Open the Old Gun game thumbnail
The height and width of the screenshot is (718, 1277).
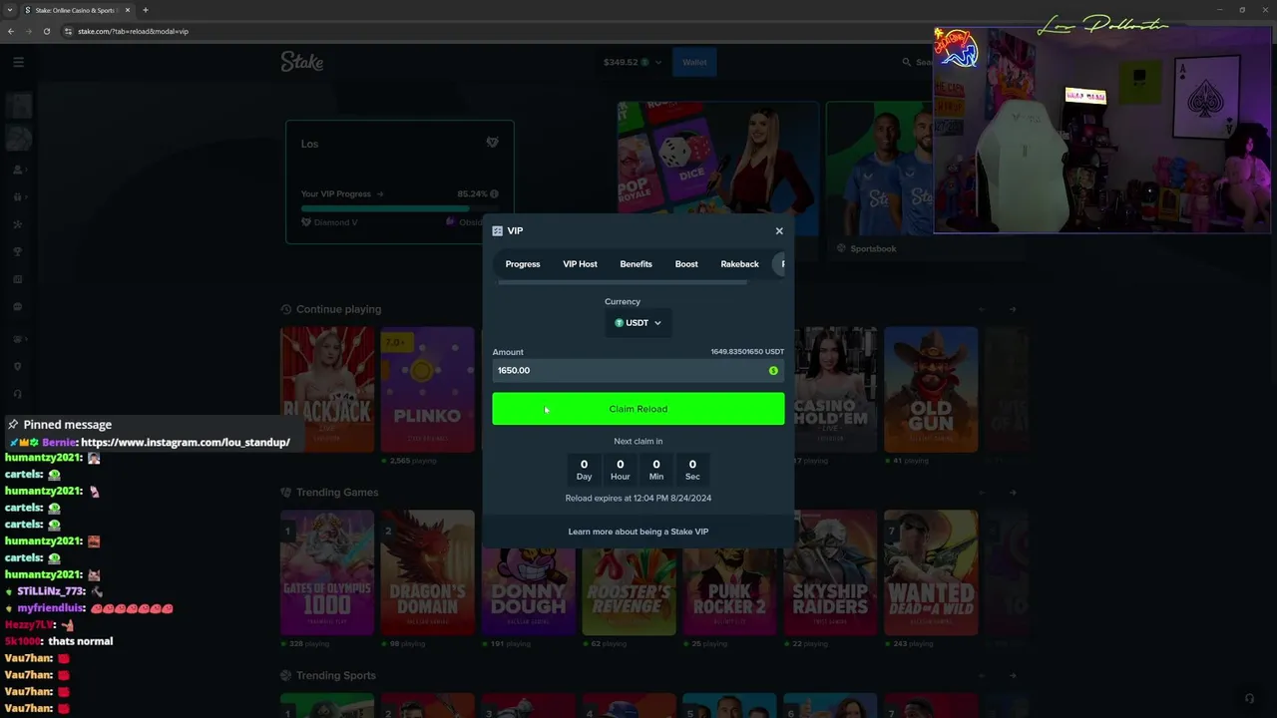point(931,389)
